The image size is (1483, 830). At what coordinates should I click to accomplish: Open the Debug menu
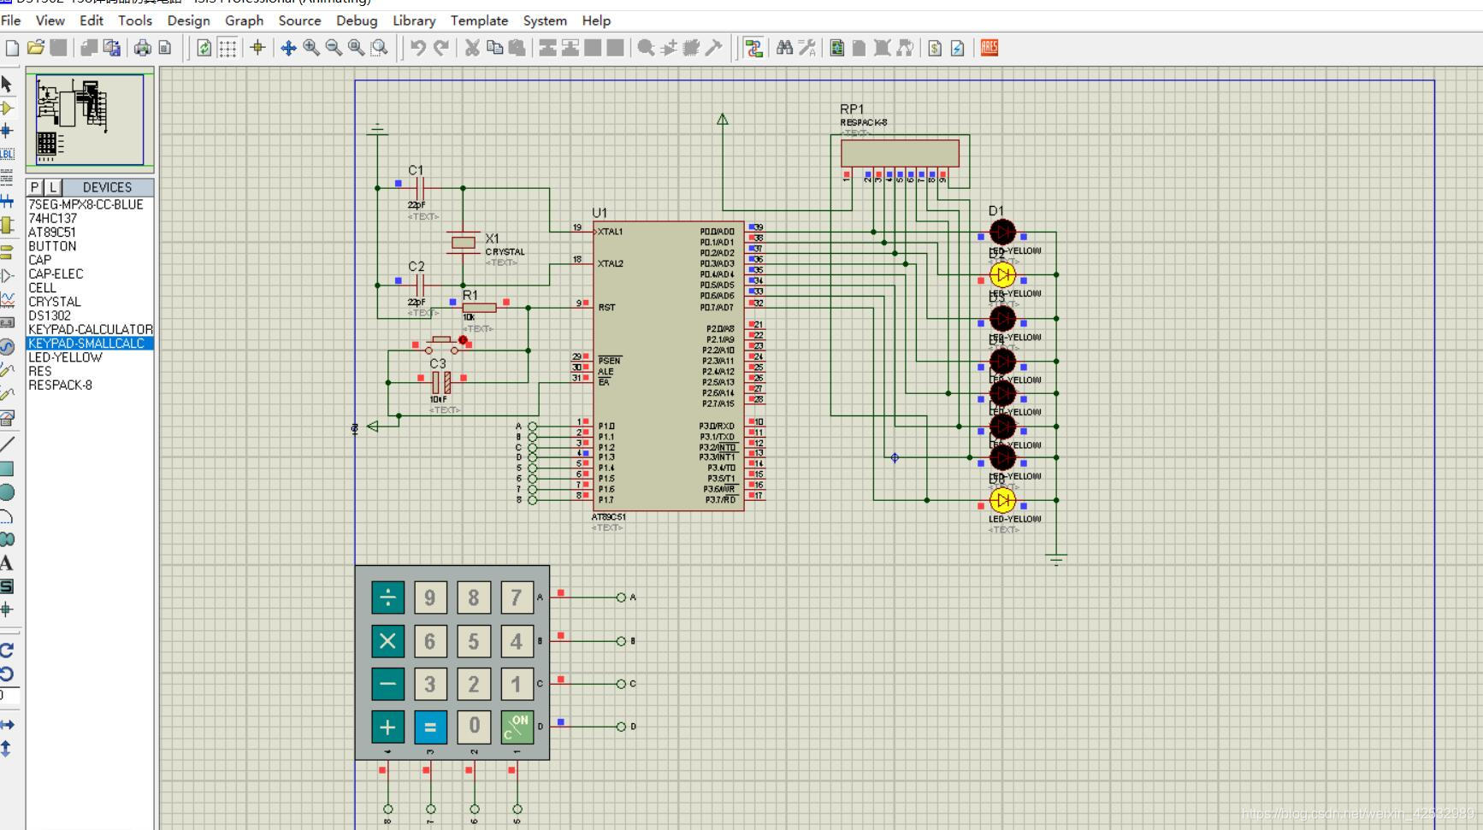click(x=357, y=21)
